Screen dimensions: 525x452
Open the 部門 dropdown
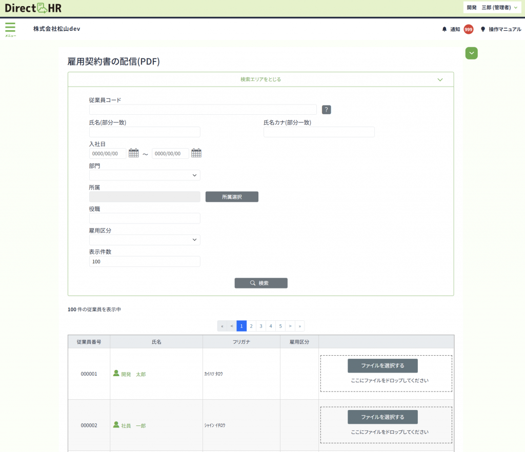[145, 175]
